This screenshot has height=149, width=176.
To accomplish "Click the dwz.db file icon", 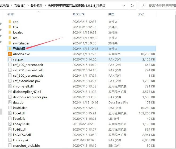I will pyautogui.click(x=10, y=102).
